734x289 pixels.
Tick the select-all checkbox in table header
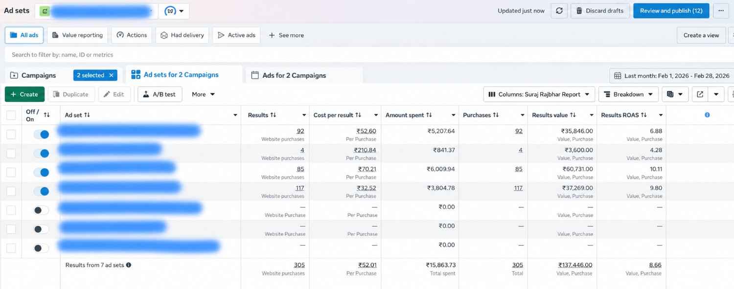pos(11,115)
